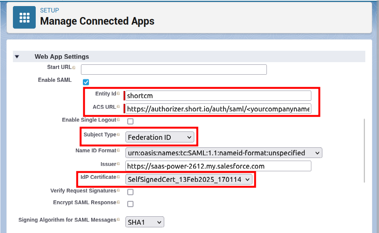379x233 pixels.
Task: Click the ACS URL input field
Action: tap(218, 109)
